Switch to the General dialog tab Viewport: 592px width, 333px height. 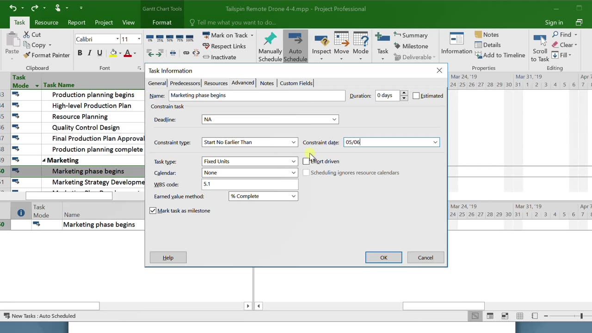click(157, 83)
